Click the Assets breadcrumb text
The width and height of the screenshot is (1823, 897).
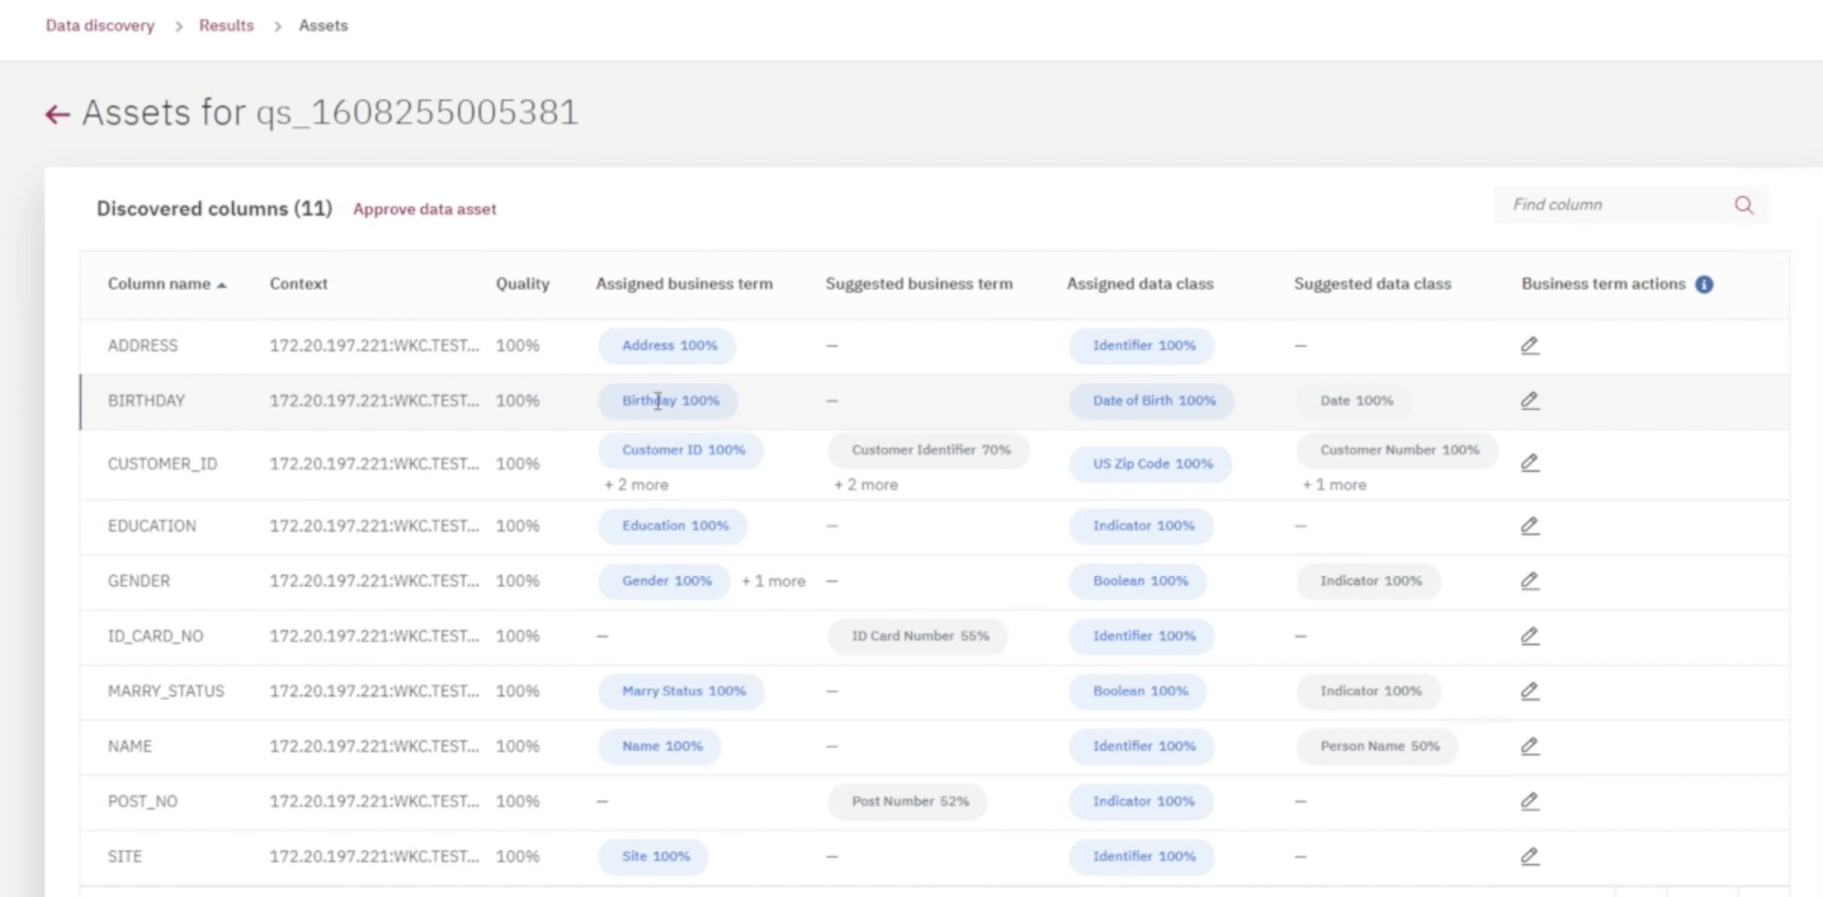click(x=323, y=26)
